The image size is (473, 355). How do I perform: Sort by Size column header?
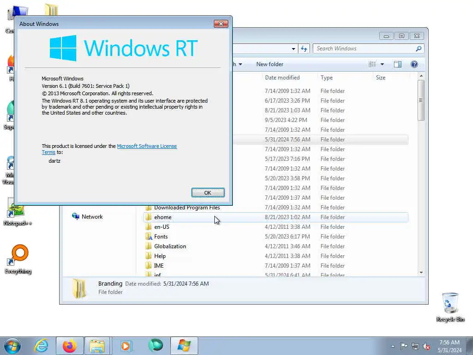click(381, 78)
